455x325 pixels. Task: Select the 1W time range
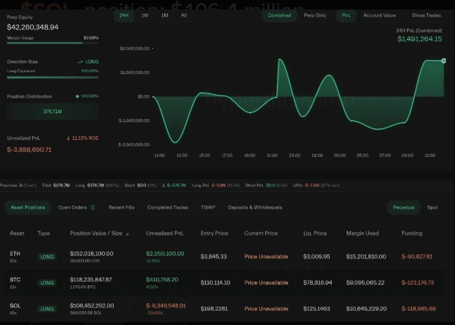click(145, 15)
